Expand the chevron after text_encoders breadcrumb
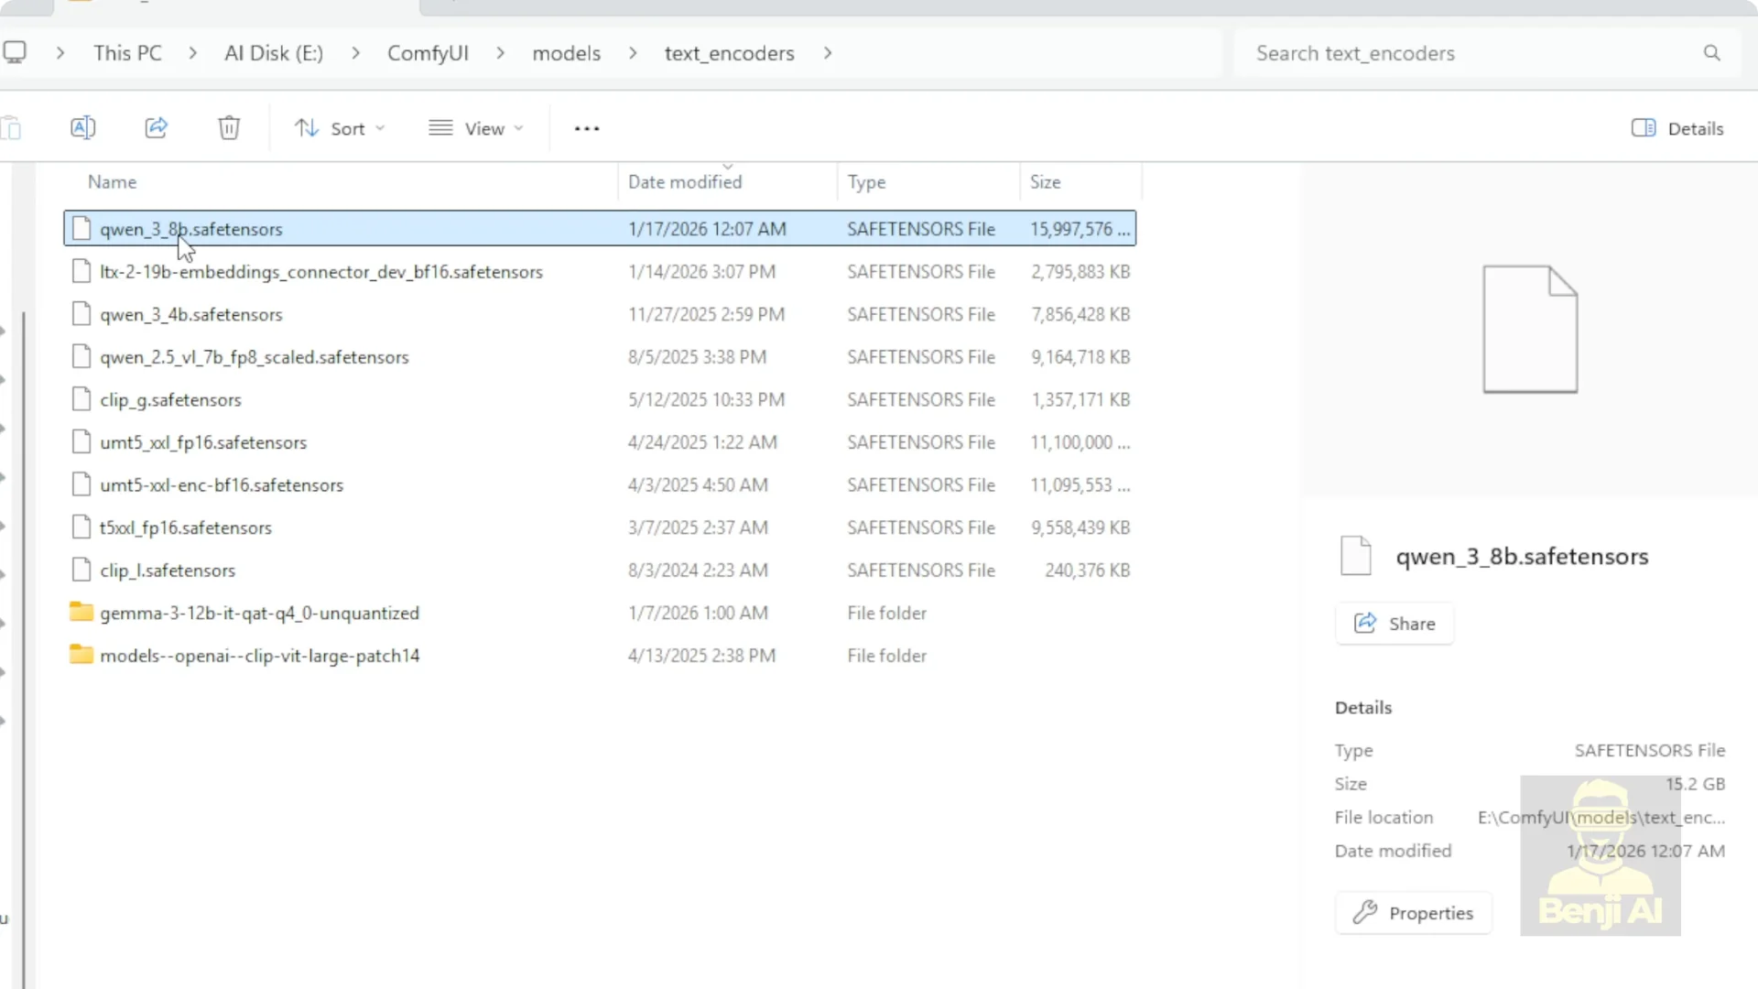 click(828, 53)
